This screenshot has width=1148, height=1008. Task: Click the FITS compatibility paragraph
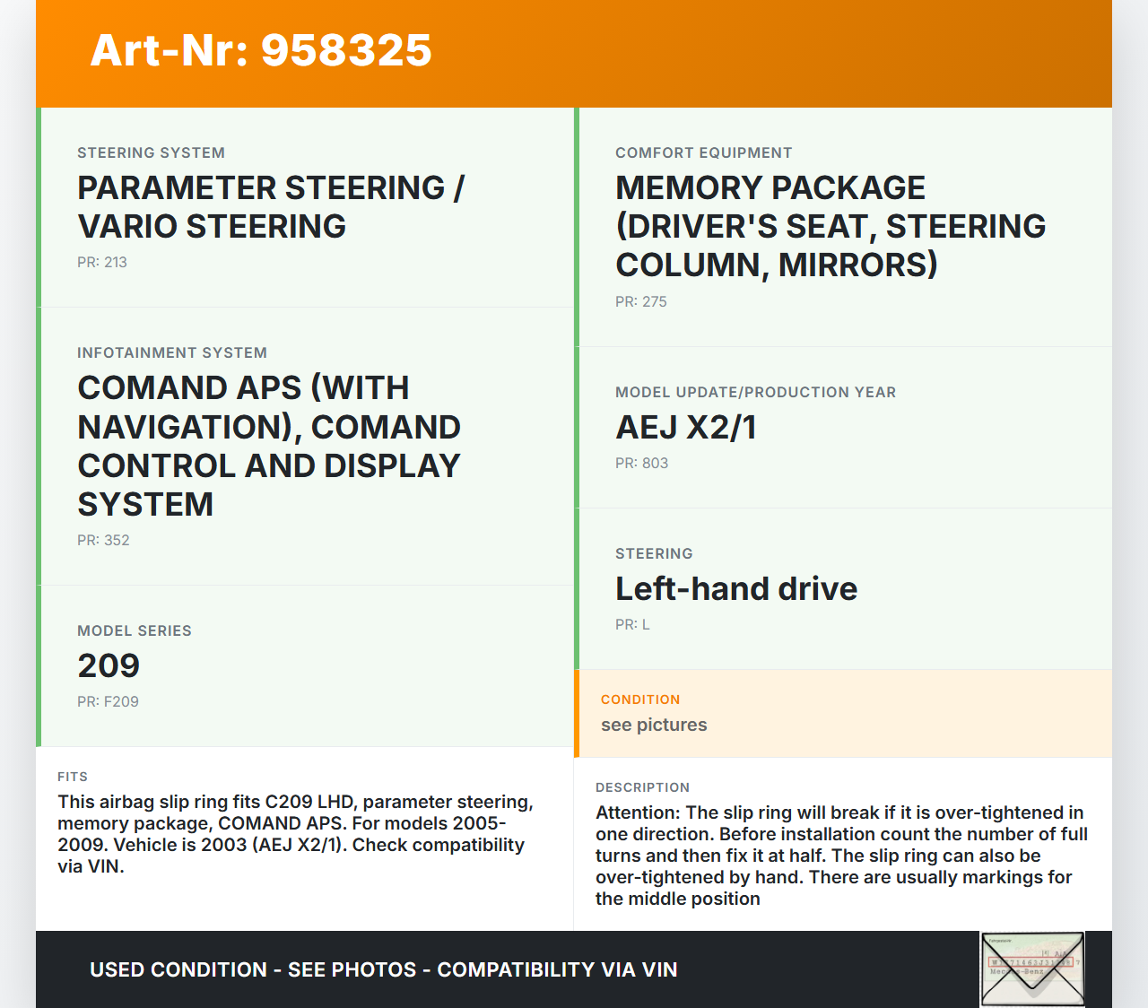tap(296, 834)
